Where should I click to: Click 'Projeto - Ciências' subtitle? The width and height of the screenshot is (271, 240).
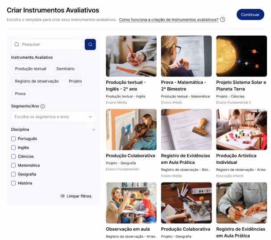click(230, 96)
